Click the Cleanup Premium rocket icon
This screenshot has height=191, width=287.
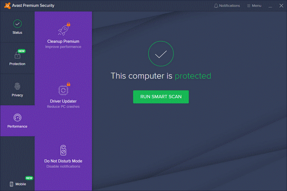click(x=63, y=30)
